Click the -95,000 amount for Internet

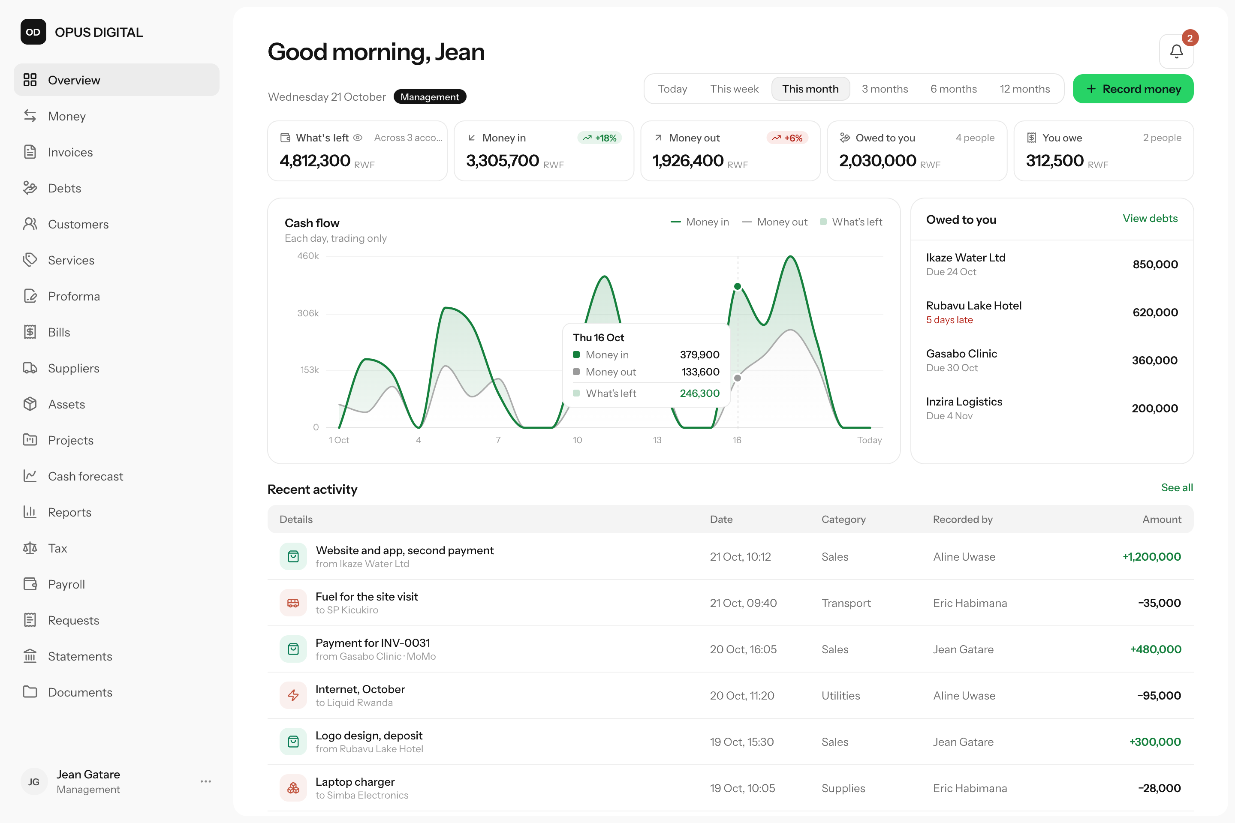pos(1159,695)
